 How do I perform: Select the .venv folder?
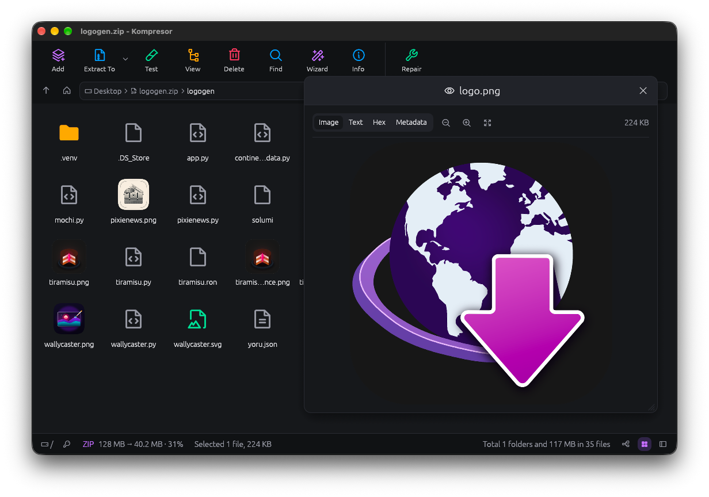[69, 140]
